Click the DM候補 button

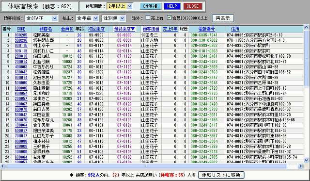(x=151, y=6)
